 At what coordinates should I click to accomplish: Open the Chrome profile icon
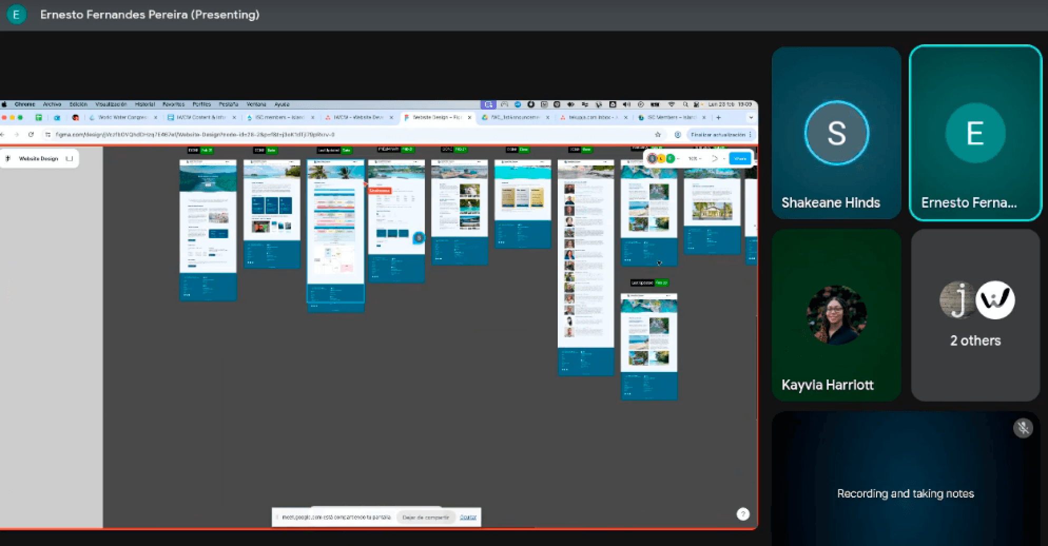click(678, 135)
